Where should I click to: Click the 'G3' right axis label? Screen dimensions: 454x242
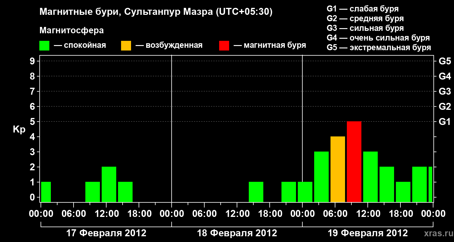(x=445, y=91)
